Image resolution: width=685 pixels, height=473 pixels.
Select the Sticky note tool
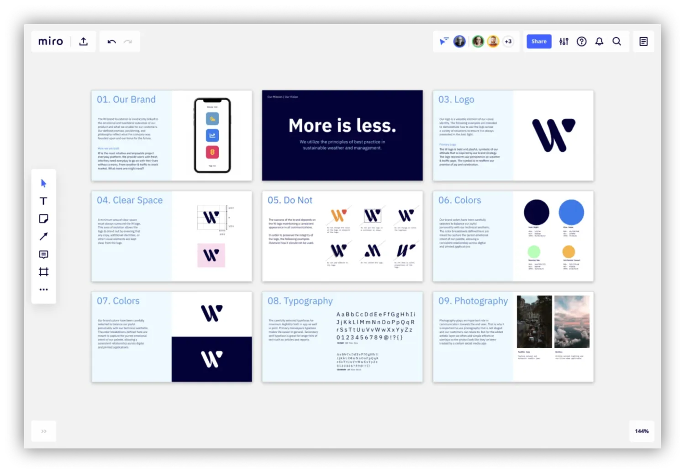click(x=43, y=219)
